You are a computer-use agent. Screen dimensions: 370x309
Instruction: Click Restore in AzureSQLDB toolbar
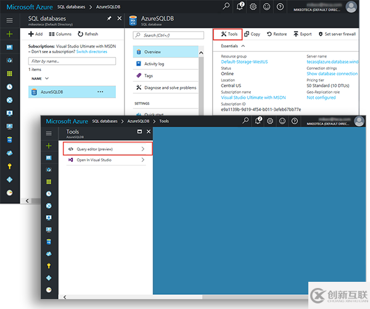[277, 34]
